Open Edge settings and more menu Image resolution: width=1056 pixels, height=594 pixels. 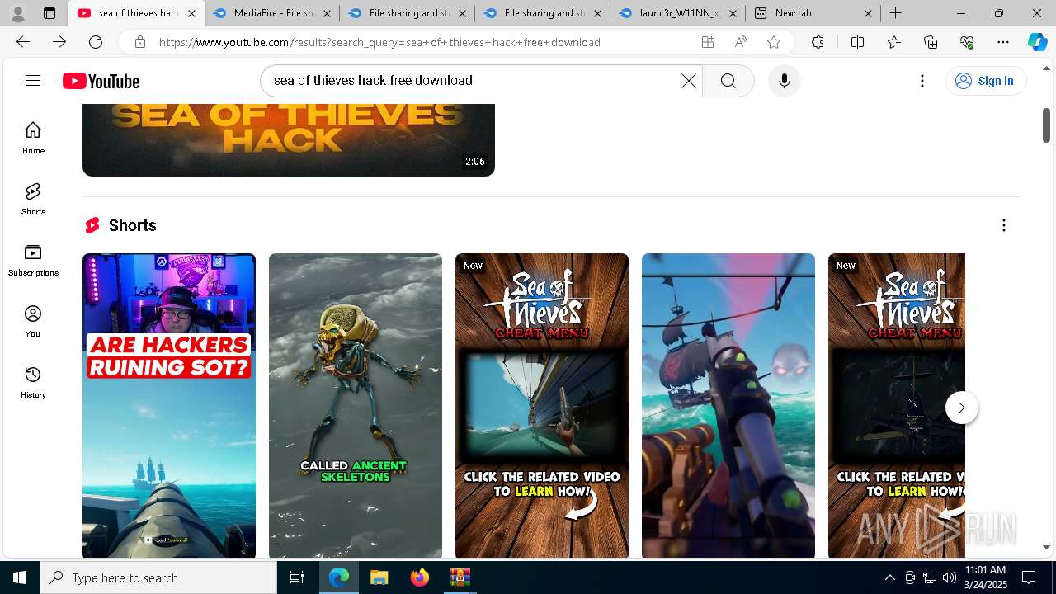click(1003, 42)
